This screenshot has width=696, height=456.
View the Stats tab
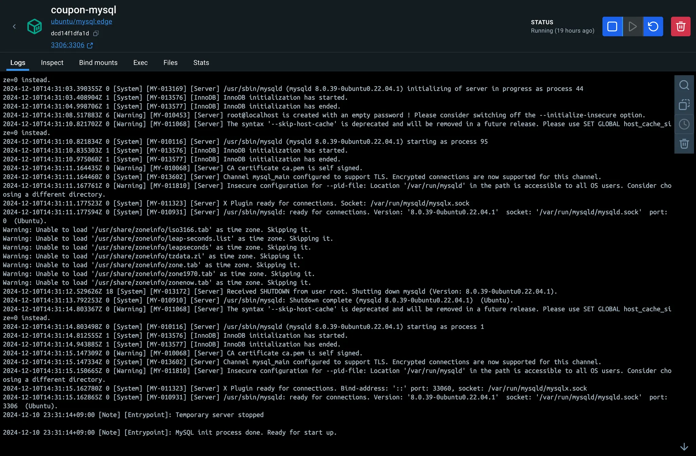[201, 63]
